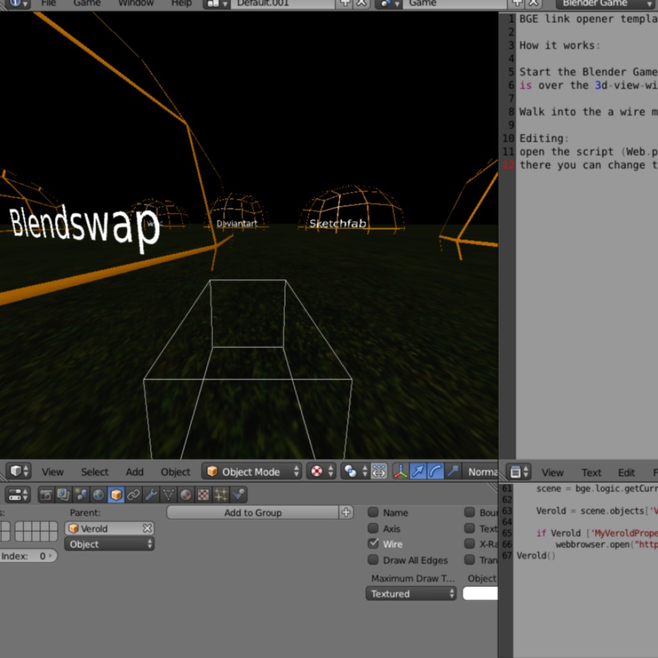Open the World properties tab
The width and height of the screenshot is (658, 658).
tap(97, 495)
